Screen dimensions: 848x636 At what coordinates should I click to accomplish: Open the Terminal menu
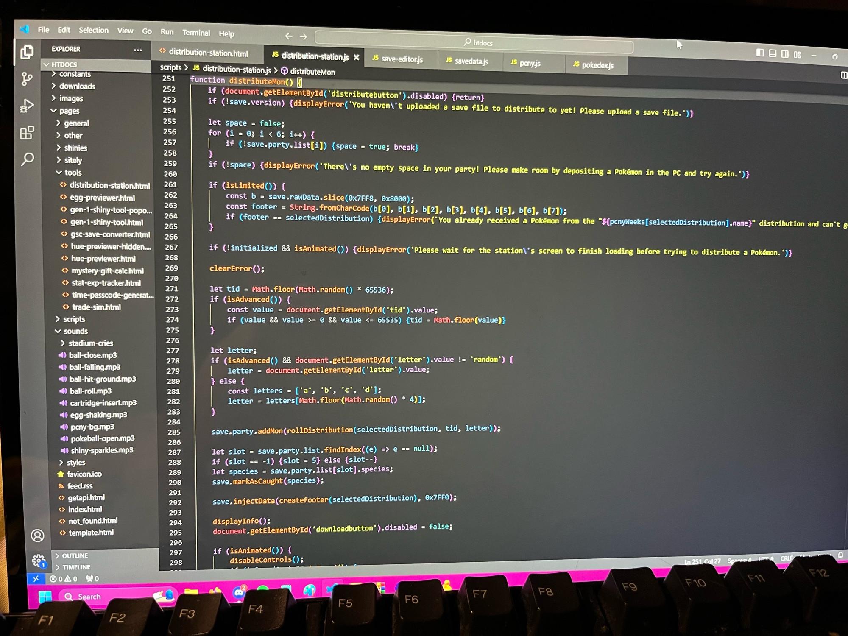[x=196, y=33]
